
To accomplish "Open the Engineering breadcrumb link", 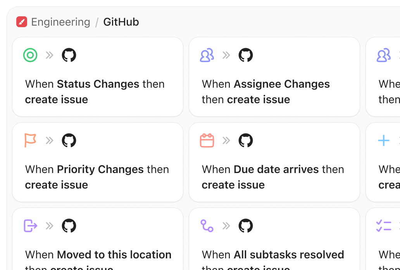I will 60,22.
